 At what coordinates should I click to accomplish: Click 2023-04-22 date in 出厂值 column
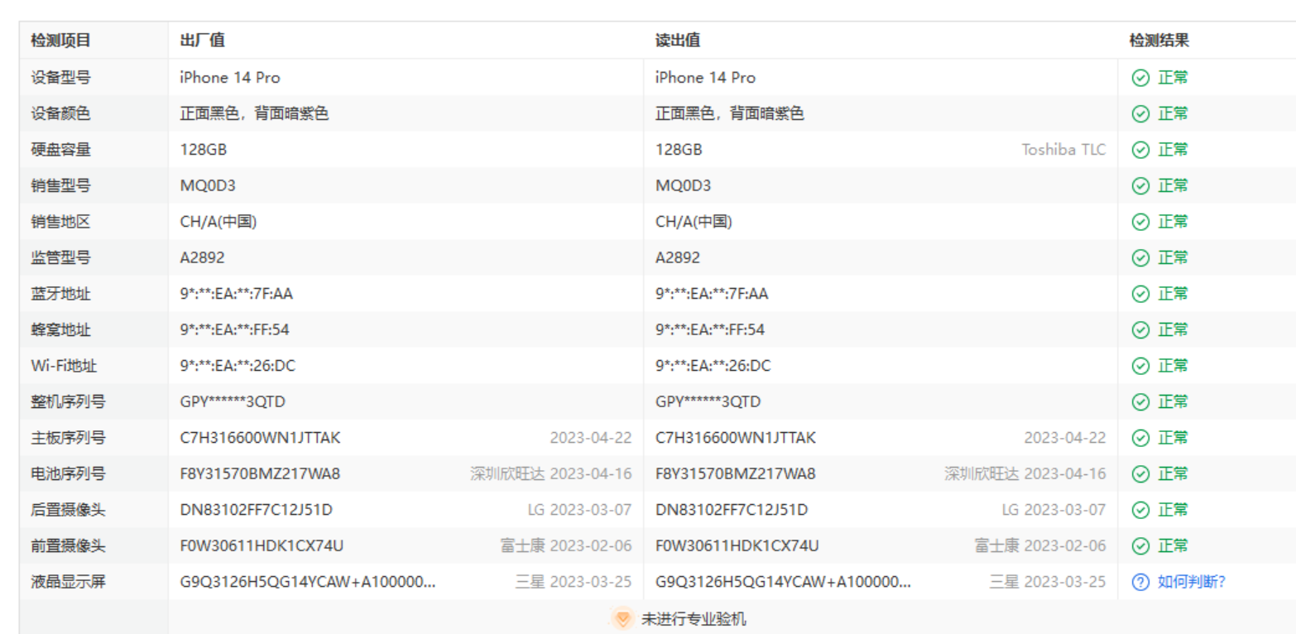click(590, 438)
